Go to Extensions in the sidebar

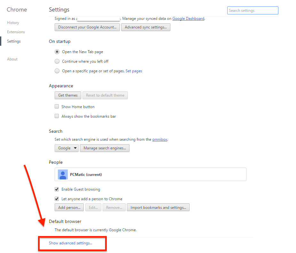16,32
